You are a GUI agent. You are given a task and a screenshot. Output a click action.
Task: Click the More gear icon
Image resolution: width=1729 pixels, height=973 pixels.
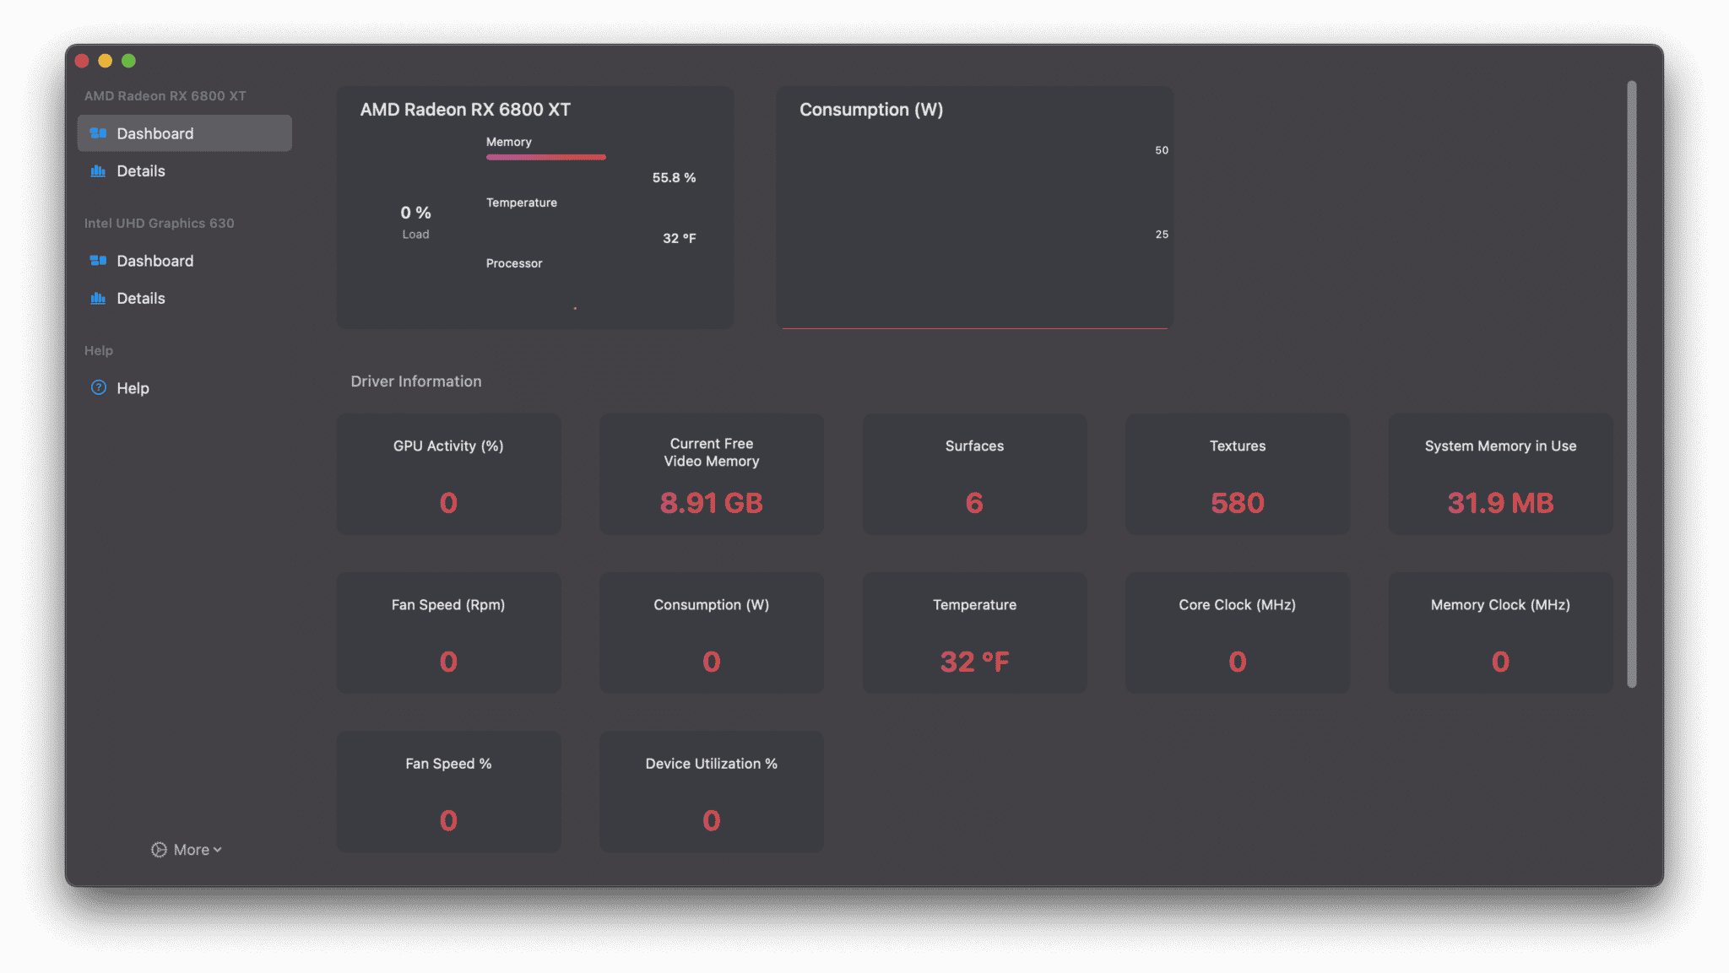159,850
